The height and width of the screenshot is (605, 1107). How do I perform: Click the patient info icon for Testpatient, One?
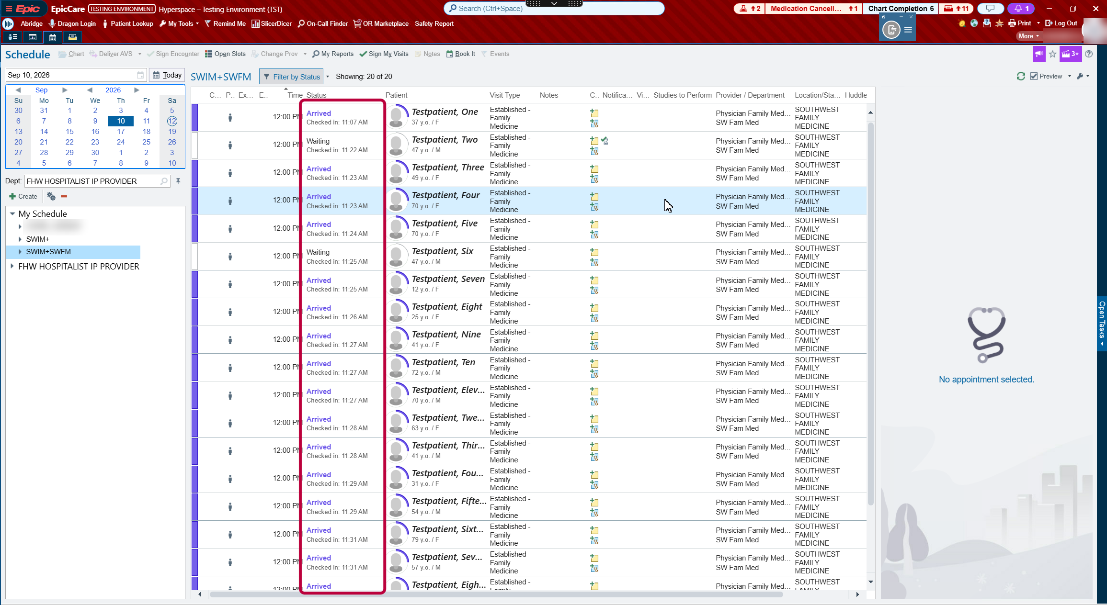(230, 117)
